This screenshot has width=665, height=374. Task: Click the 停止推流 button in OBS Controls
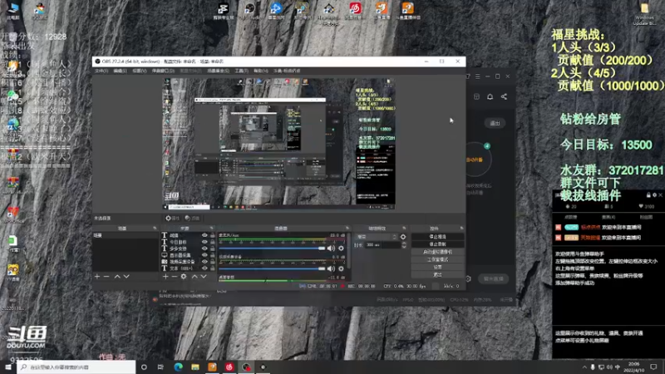[437, 237]
